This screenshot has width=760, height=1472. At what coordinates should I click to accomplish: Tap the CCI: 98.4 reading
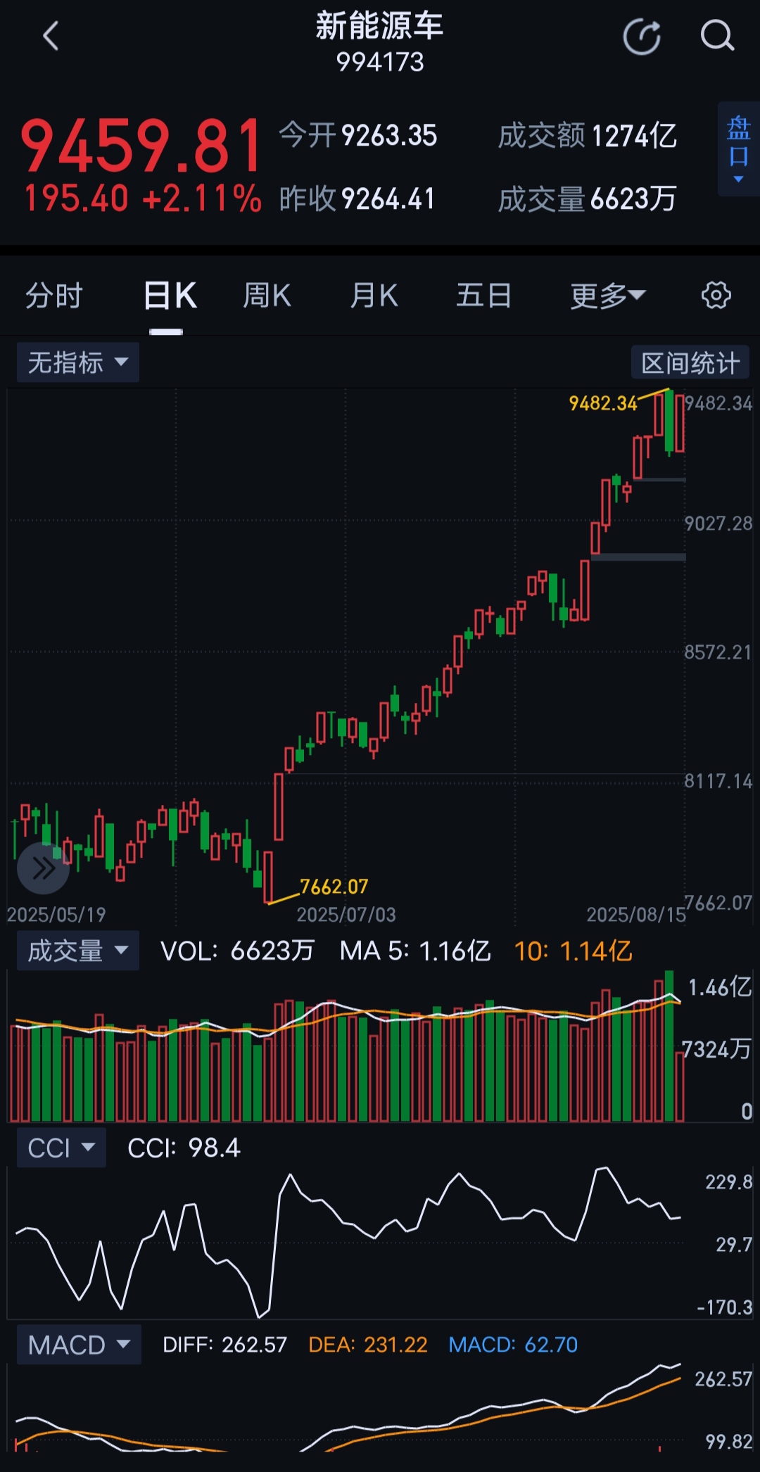[184, 1148]
